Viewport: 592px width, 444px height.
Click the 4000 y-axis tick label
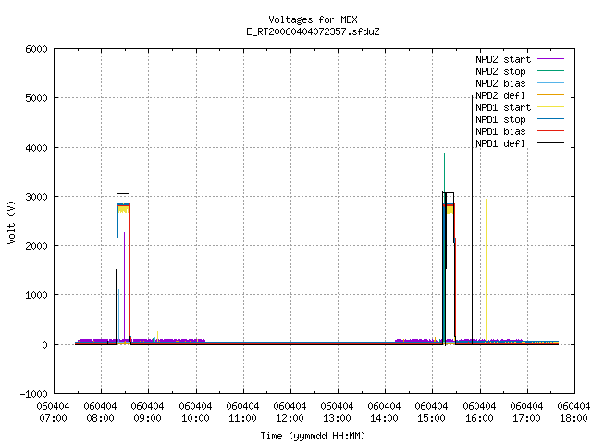click(x=36, y=148)
